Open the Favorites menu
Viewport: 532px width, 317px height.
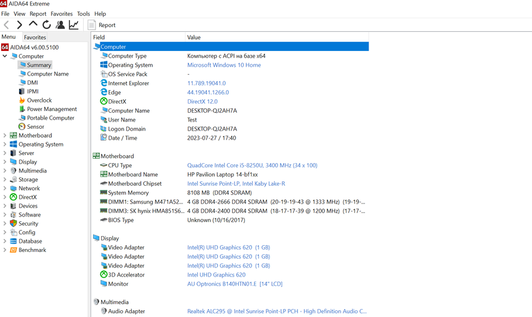(x=61, y=13)
